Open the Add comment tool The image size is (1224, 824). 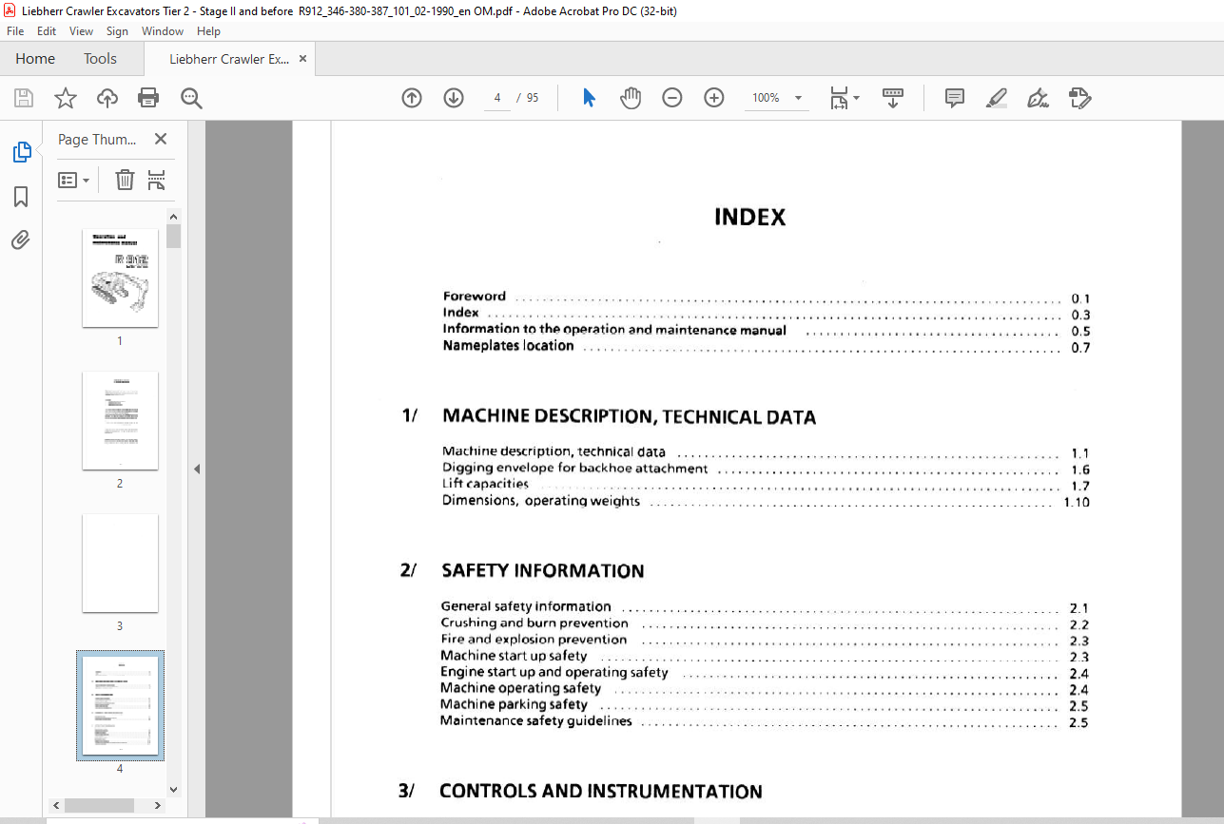pos(955,98)
